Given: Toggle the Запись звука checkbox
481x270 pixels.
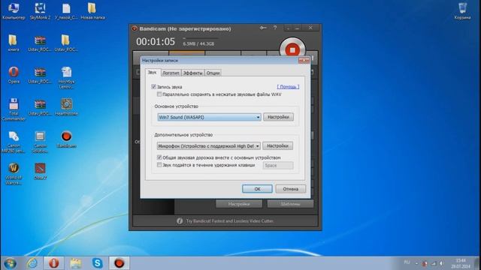Looking at the screenshot, I should [153, 87].
